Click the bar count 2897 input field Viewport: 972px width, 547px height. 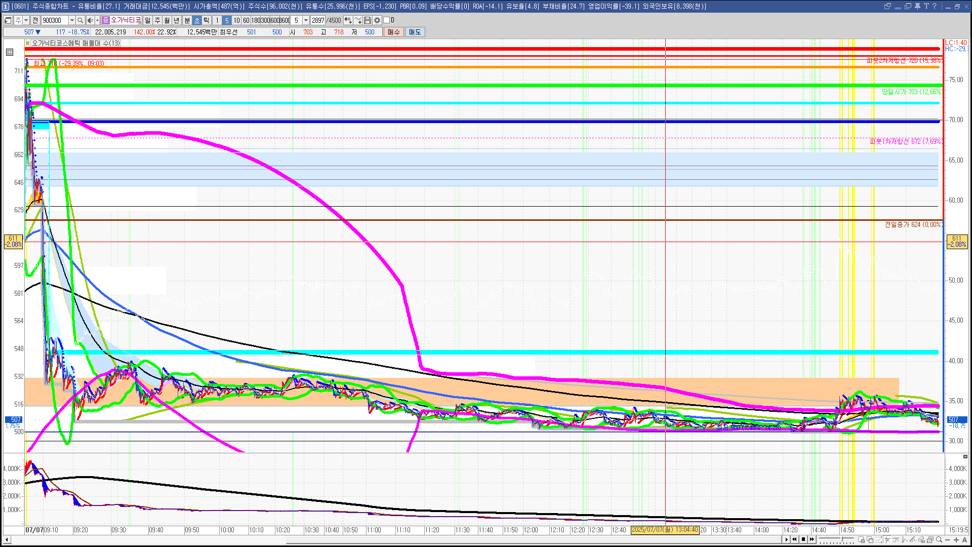(318, 20)
